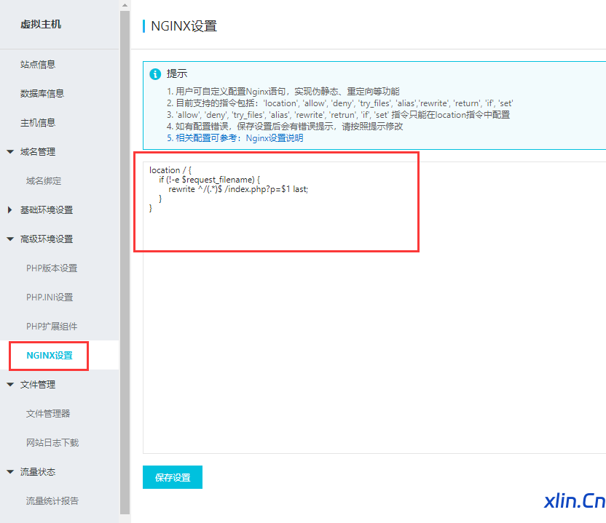Image resolution: width=606 pixels, height=523 pixels.
Task: Collapse the 文件管理 section arrow
Action: (10, 385)
